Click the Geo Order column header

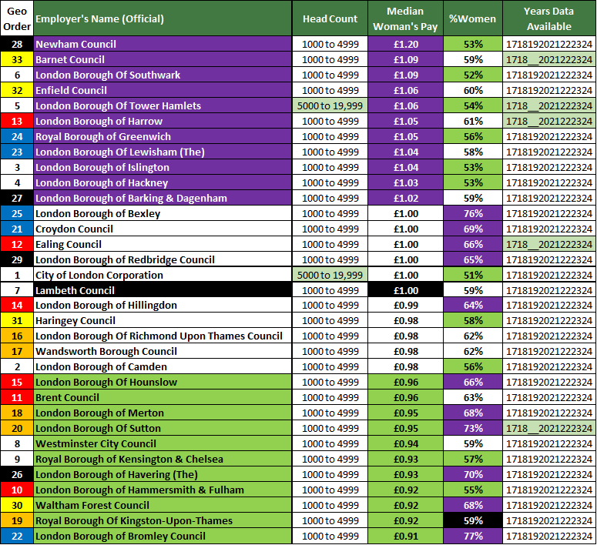(x=16, y=18)
